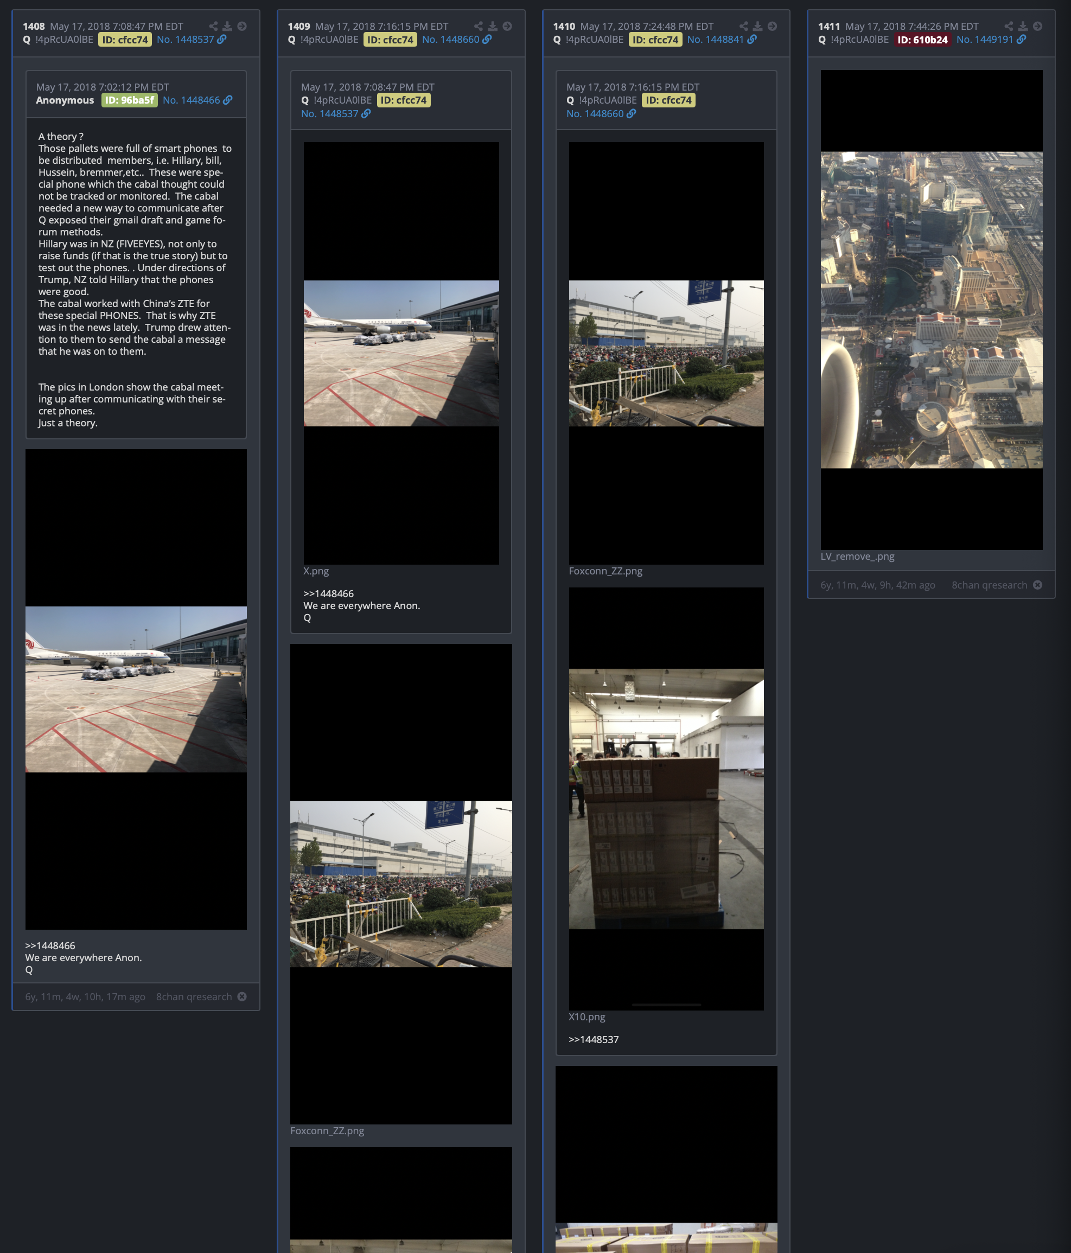Click chain icon beside quoted No. 1448660 in post 1410
Image resolution: width=1071 pixels, height=1253 pixels.
tap(632, 114)
